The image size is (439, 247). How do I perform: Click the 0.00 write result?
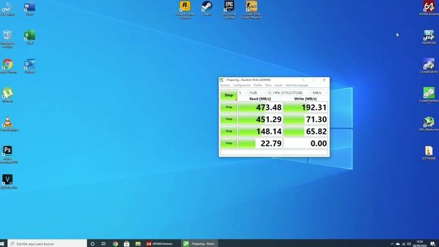[x=305, y=143]
